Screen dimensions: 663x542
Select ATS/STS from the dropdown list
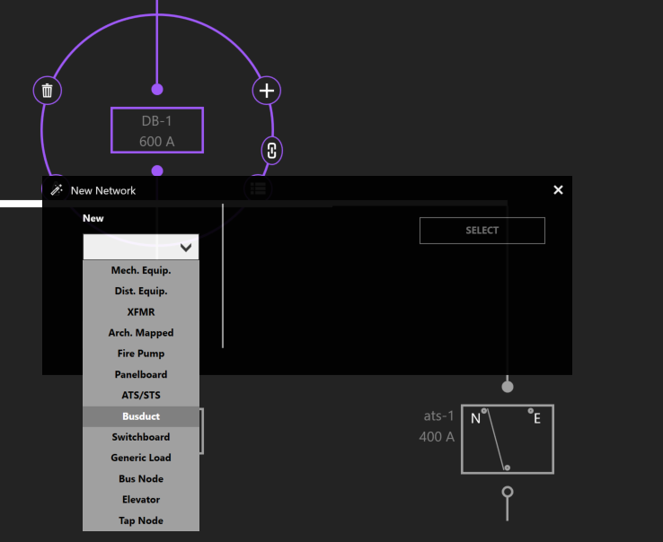click(x=141, y=395)
